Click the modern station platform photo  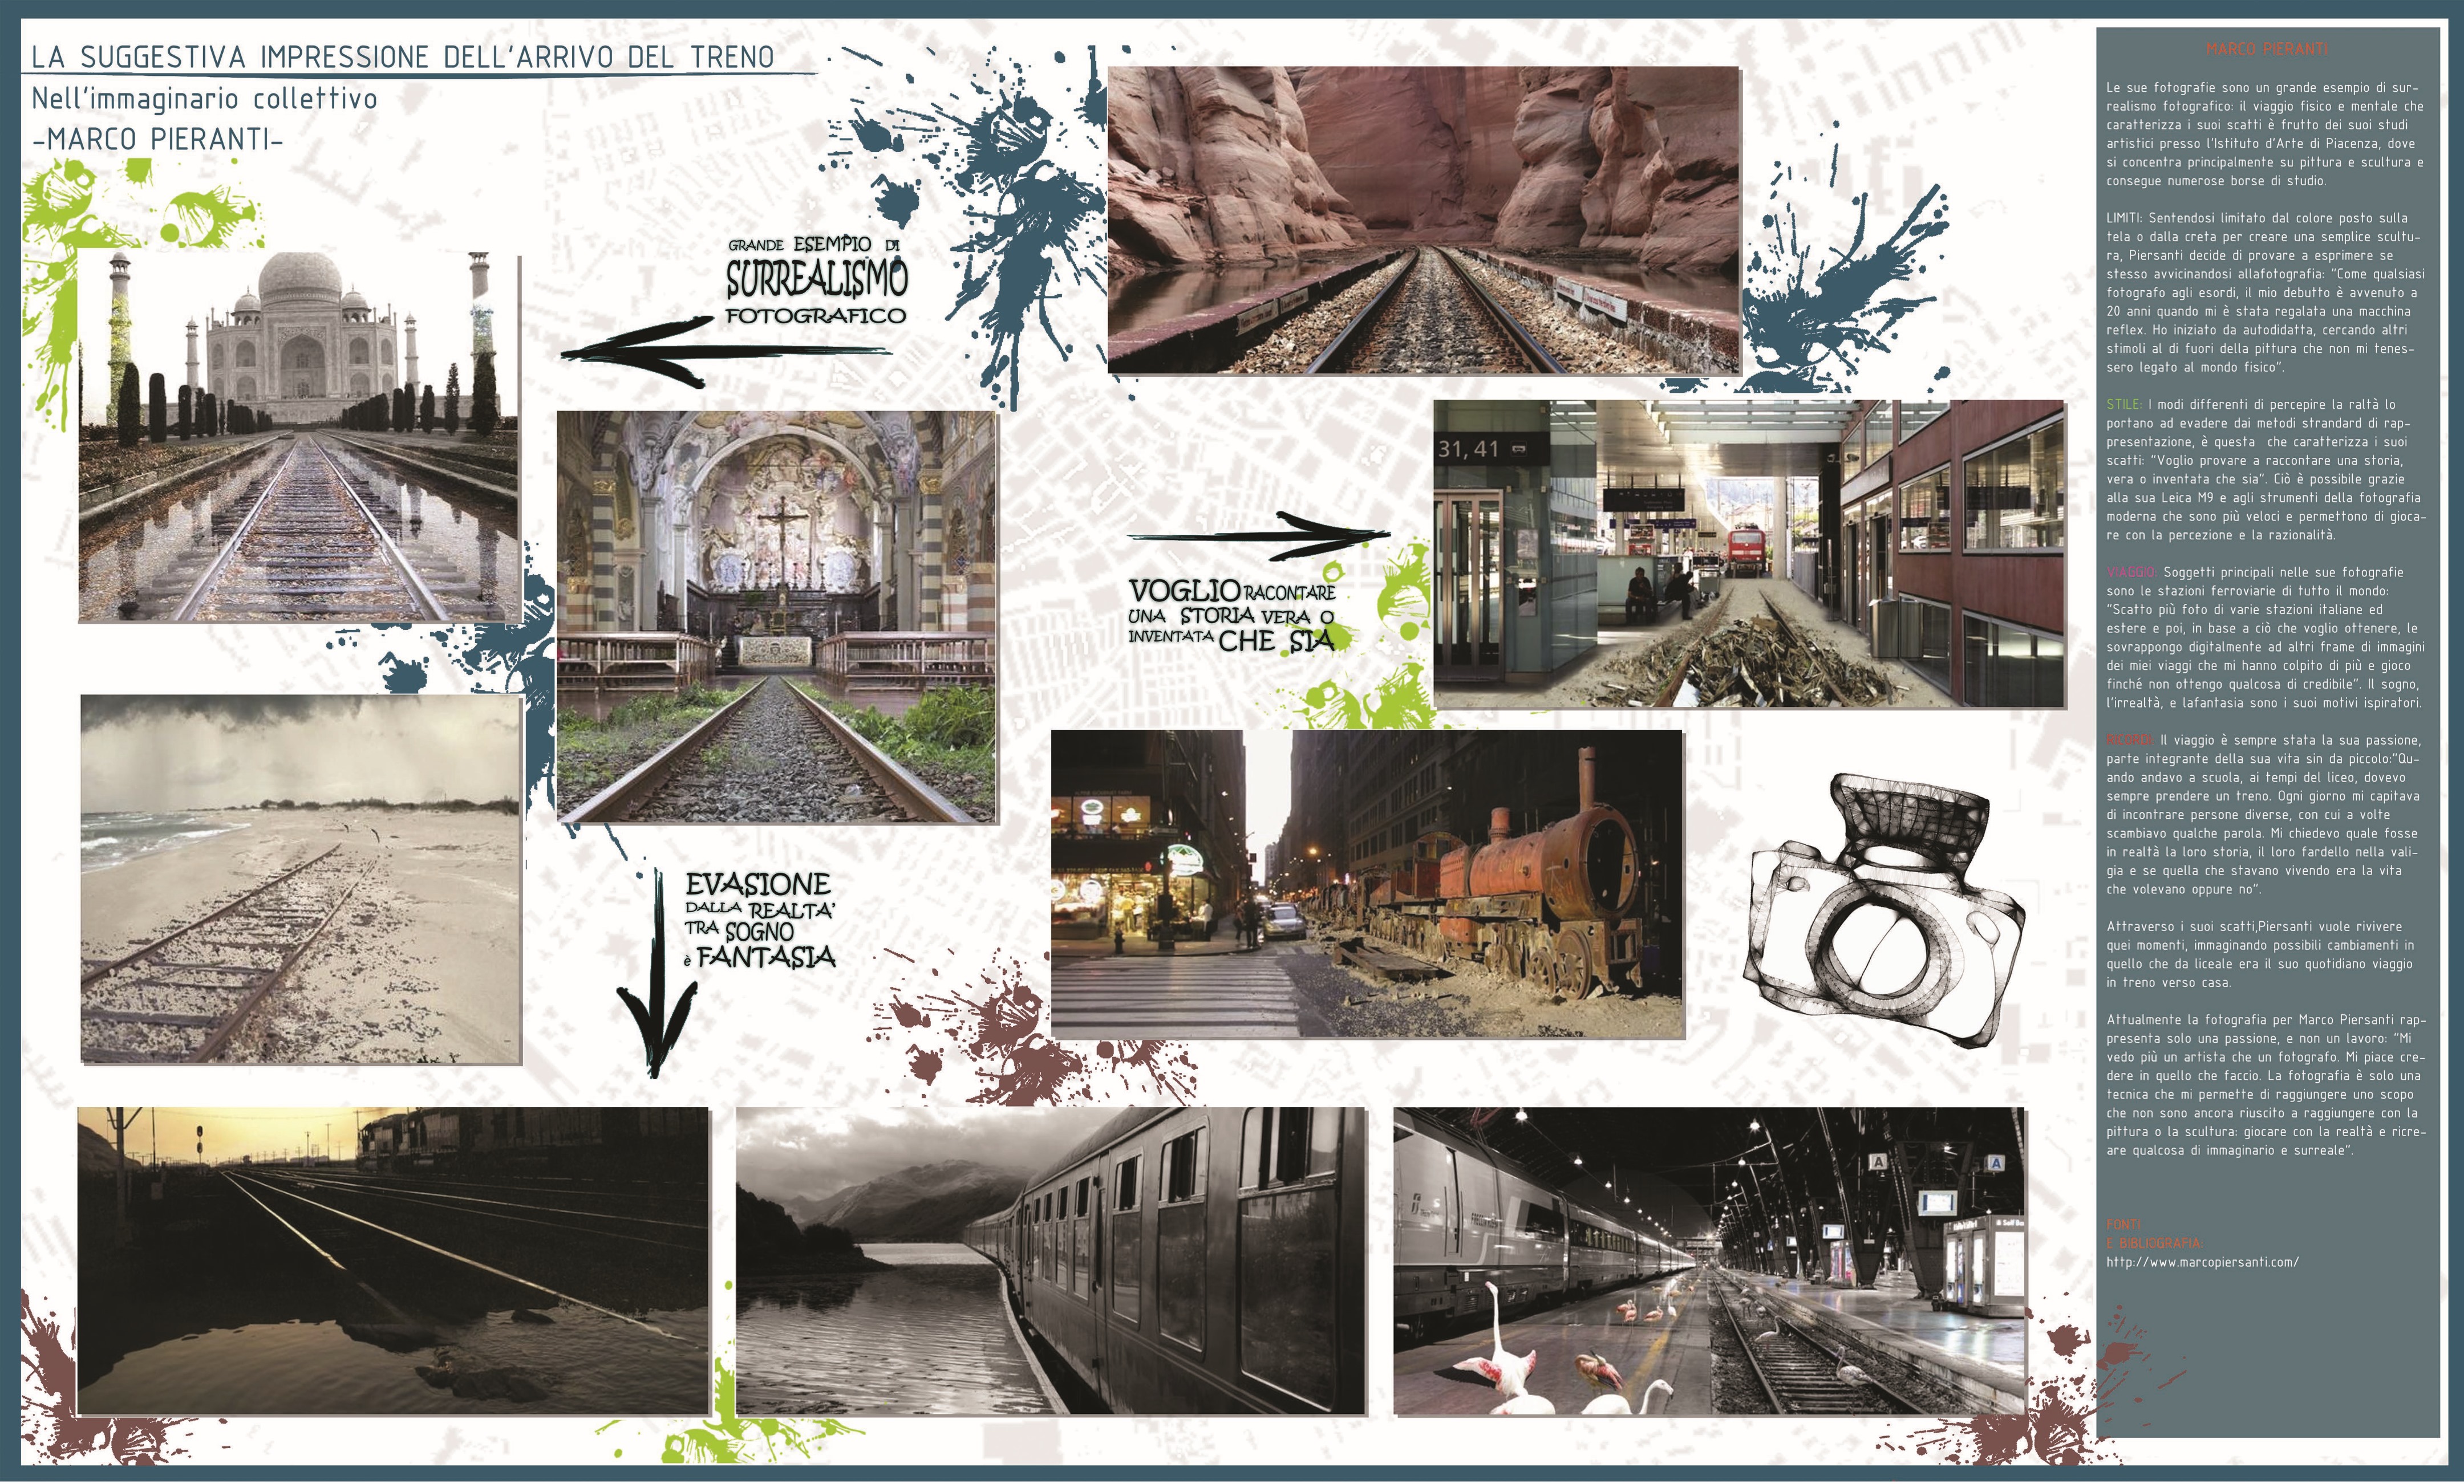coord(1748,554)
